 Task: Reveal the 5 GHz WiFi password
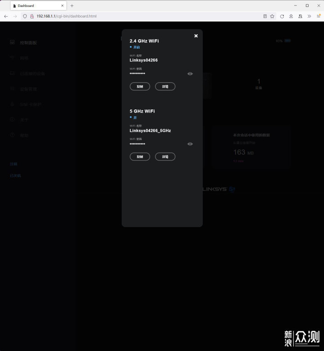190,144
